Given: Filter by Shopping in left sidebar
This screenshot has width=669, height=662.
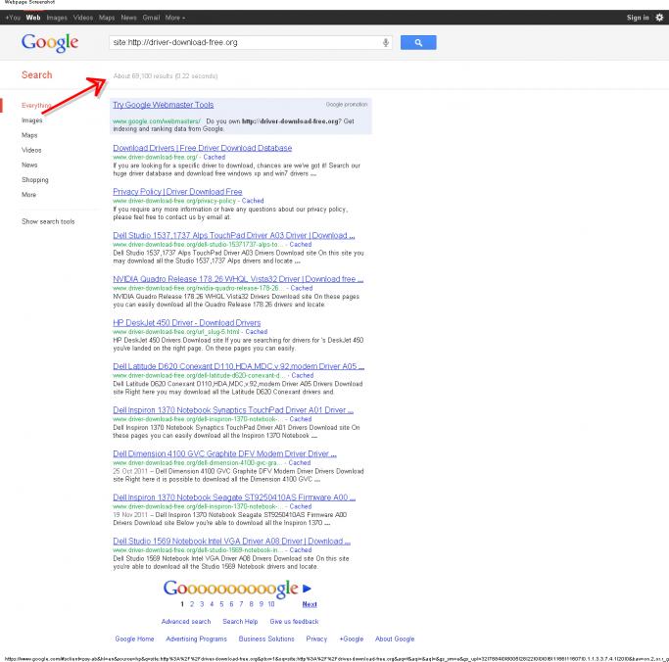Looking at the screenshot, I should 35,180.
